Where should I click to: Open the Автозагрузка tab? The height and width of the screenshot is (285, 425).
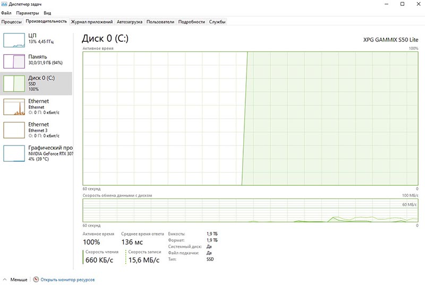tap(129, 22)
